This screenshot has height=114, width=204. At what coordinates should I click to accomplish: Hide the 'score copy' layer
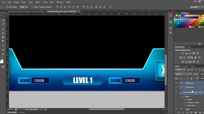pos(176,87)
